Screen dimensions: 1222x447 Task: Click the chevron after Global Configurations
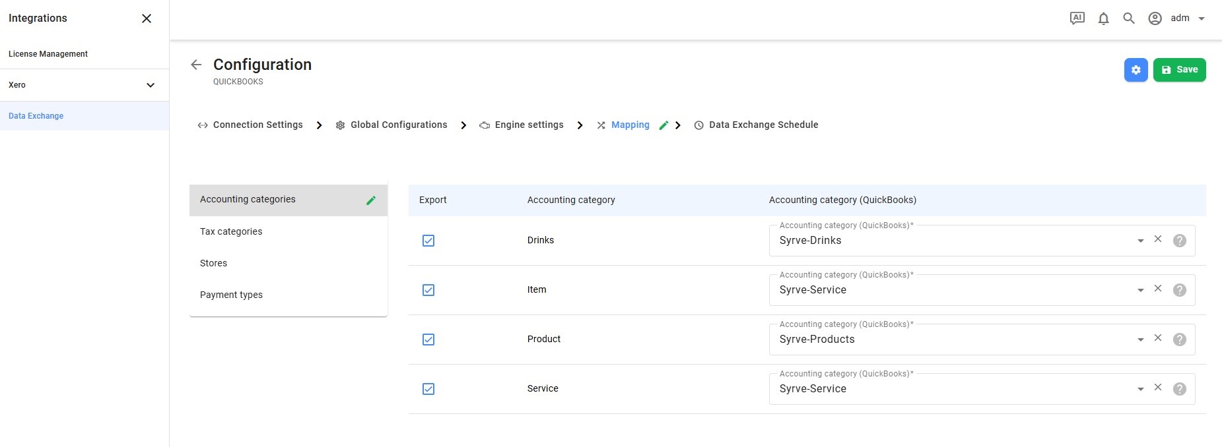tap(463, 125)
